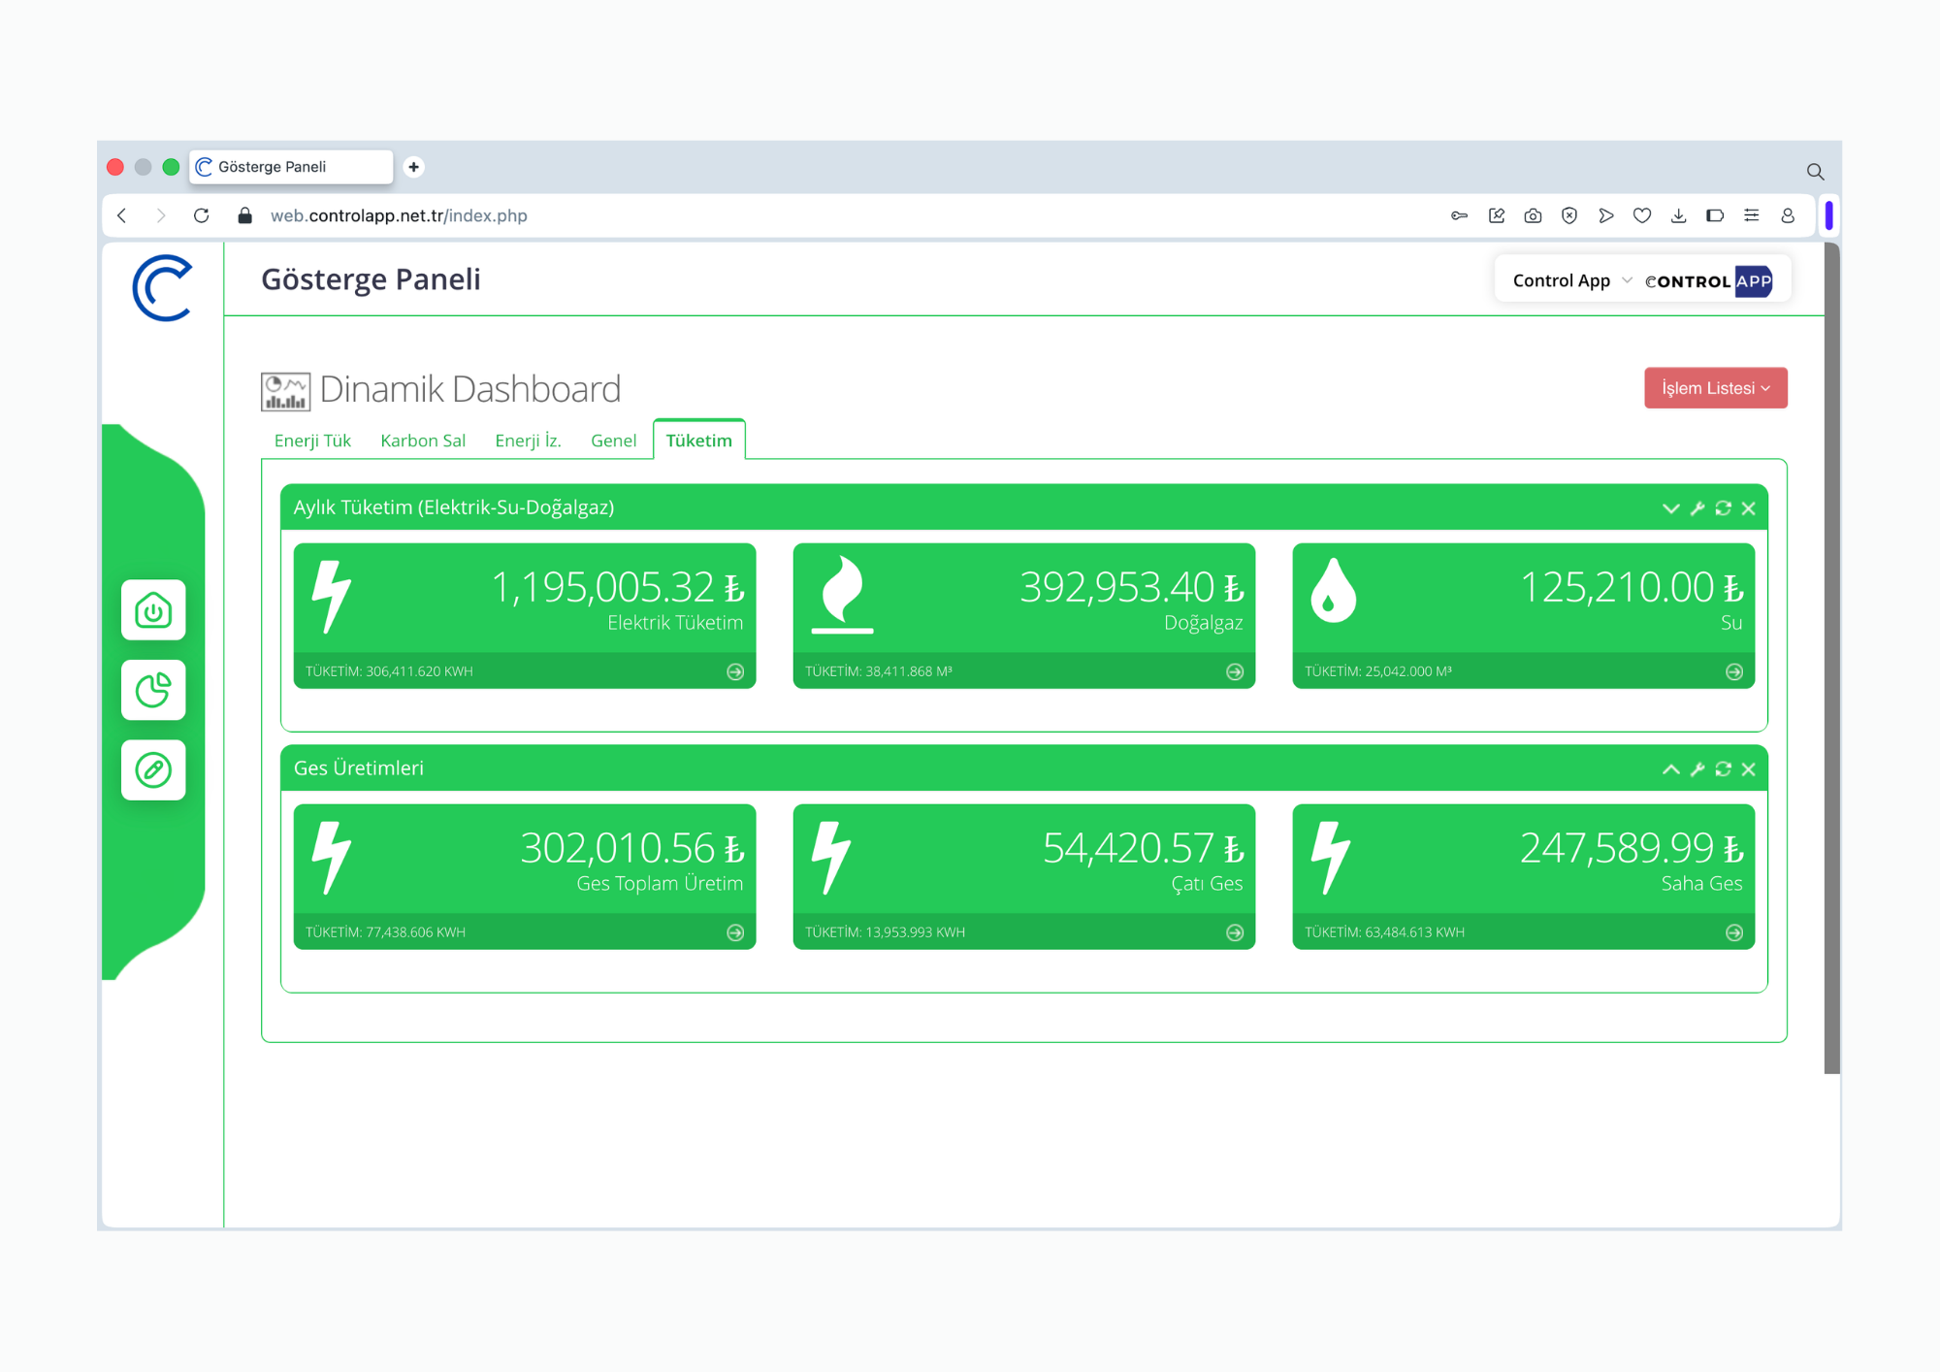This screenshot has height=1372, width=1940.
Task: Open details arrow on Saha Ges card
Action: (1734, 932)
